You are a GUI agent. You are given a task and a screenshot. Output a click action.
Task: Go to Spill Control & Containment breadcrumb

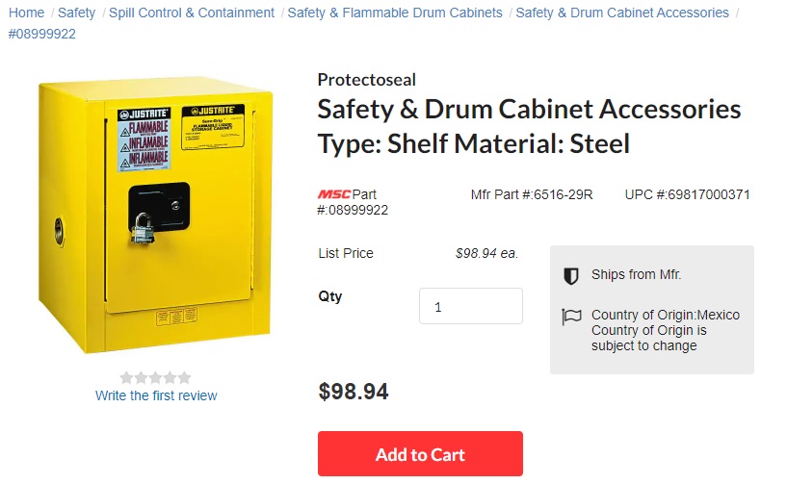[x=192, y=13]
